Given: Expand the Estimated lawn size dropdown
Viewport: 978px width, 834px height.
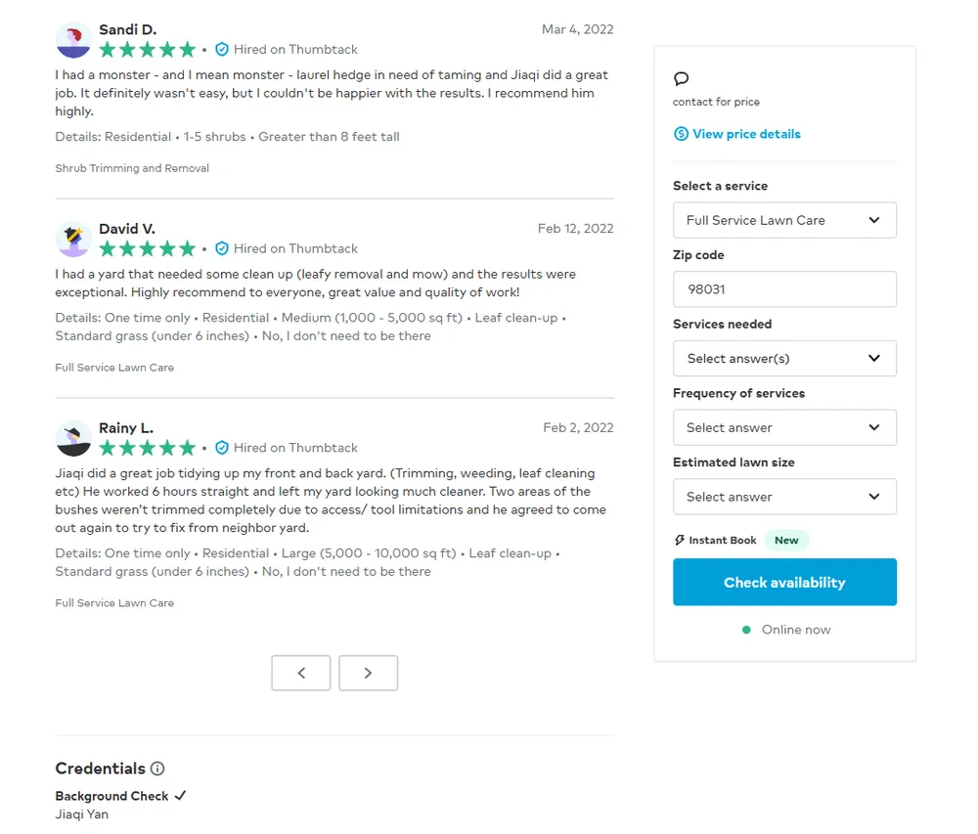Looking at the screenshot, I should click(x=784, y=497).
